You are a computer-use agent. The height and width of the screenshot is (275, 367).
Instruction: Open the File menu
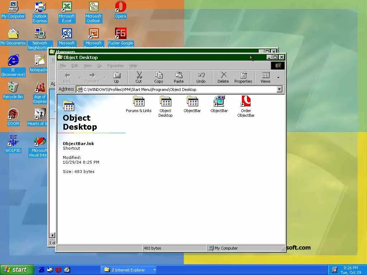click(63, 66)
